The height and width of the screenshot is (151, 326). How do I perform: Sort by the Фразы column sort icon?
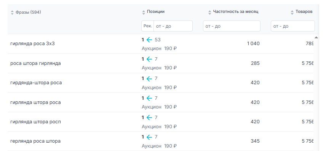pos(12,13)
